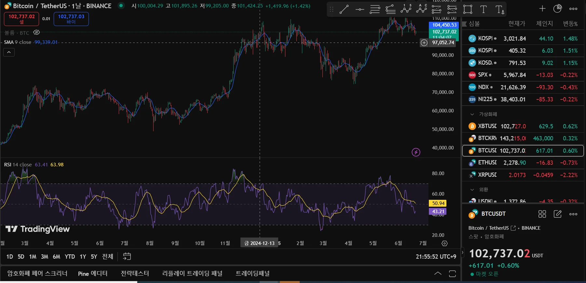The width and height of the screenshot is (586, 283).
Task: Maximize the bottom panel
Action: (x=452, y=274)
